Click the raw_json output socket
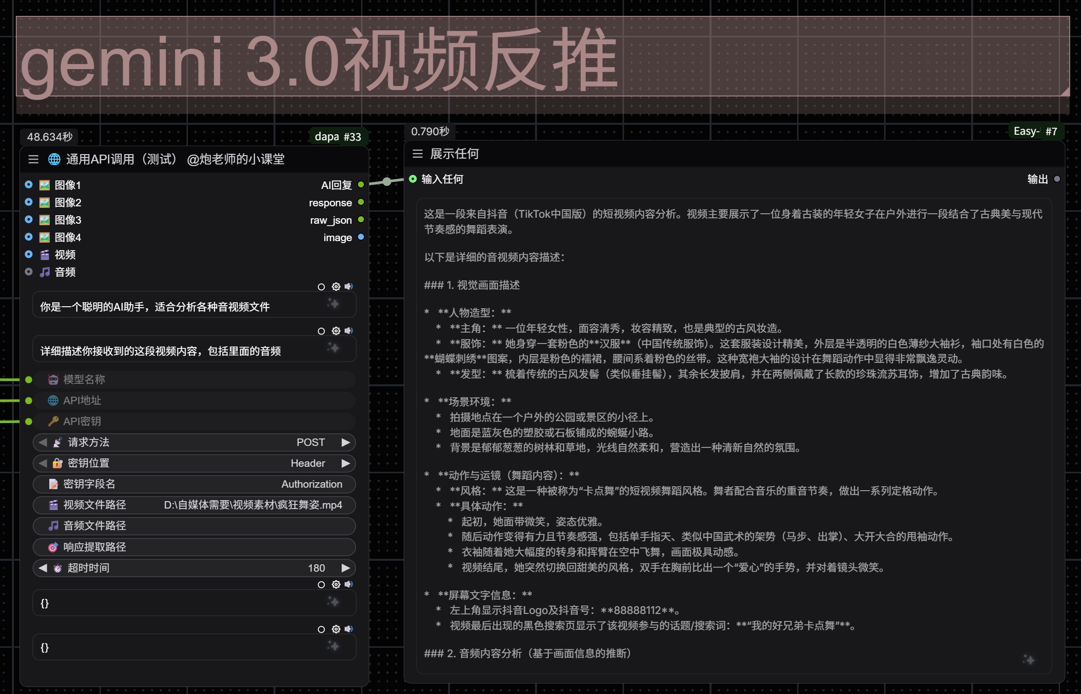 click(x=361, y=219)
